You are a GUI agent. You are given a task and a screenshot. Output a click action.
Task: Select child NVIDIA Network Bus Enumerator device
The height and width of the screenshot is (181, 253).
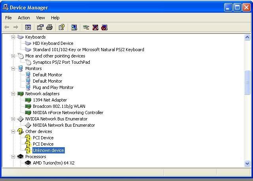click(64, 125)
